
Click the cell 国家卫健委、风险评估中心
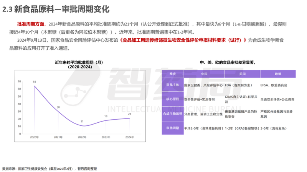(x=203, y=85)
